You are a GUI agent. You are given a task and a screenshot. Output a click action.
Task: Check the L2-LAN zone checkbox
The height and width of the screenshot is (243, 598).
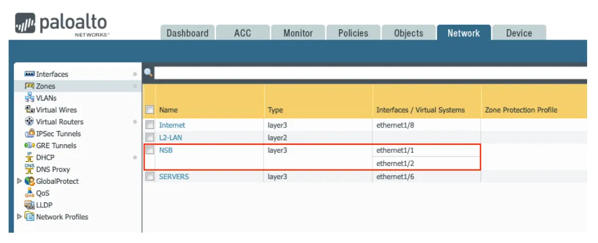tap(150, 137)
